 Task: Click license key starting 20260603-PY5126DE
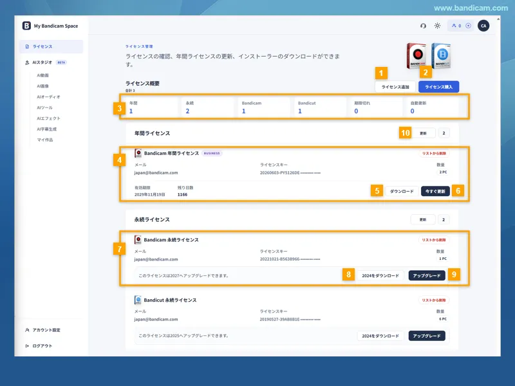(x=290, y=173)
